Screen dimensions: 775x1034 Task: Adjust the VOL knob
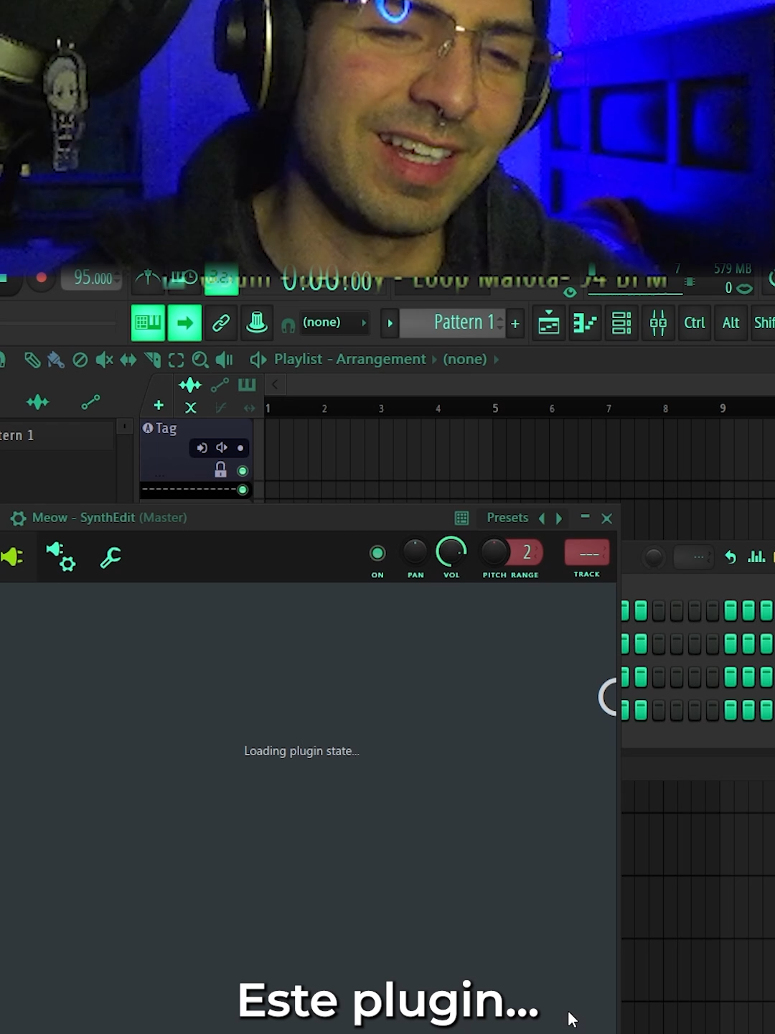pyautogui.click(x=451, y=551)
